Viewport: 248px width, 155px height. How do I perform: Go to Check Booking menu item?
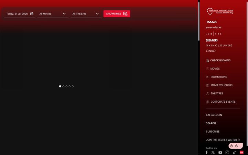(x=220, y=60)
